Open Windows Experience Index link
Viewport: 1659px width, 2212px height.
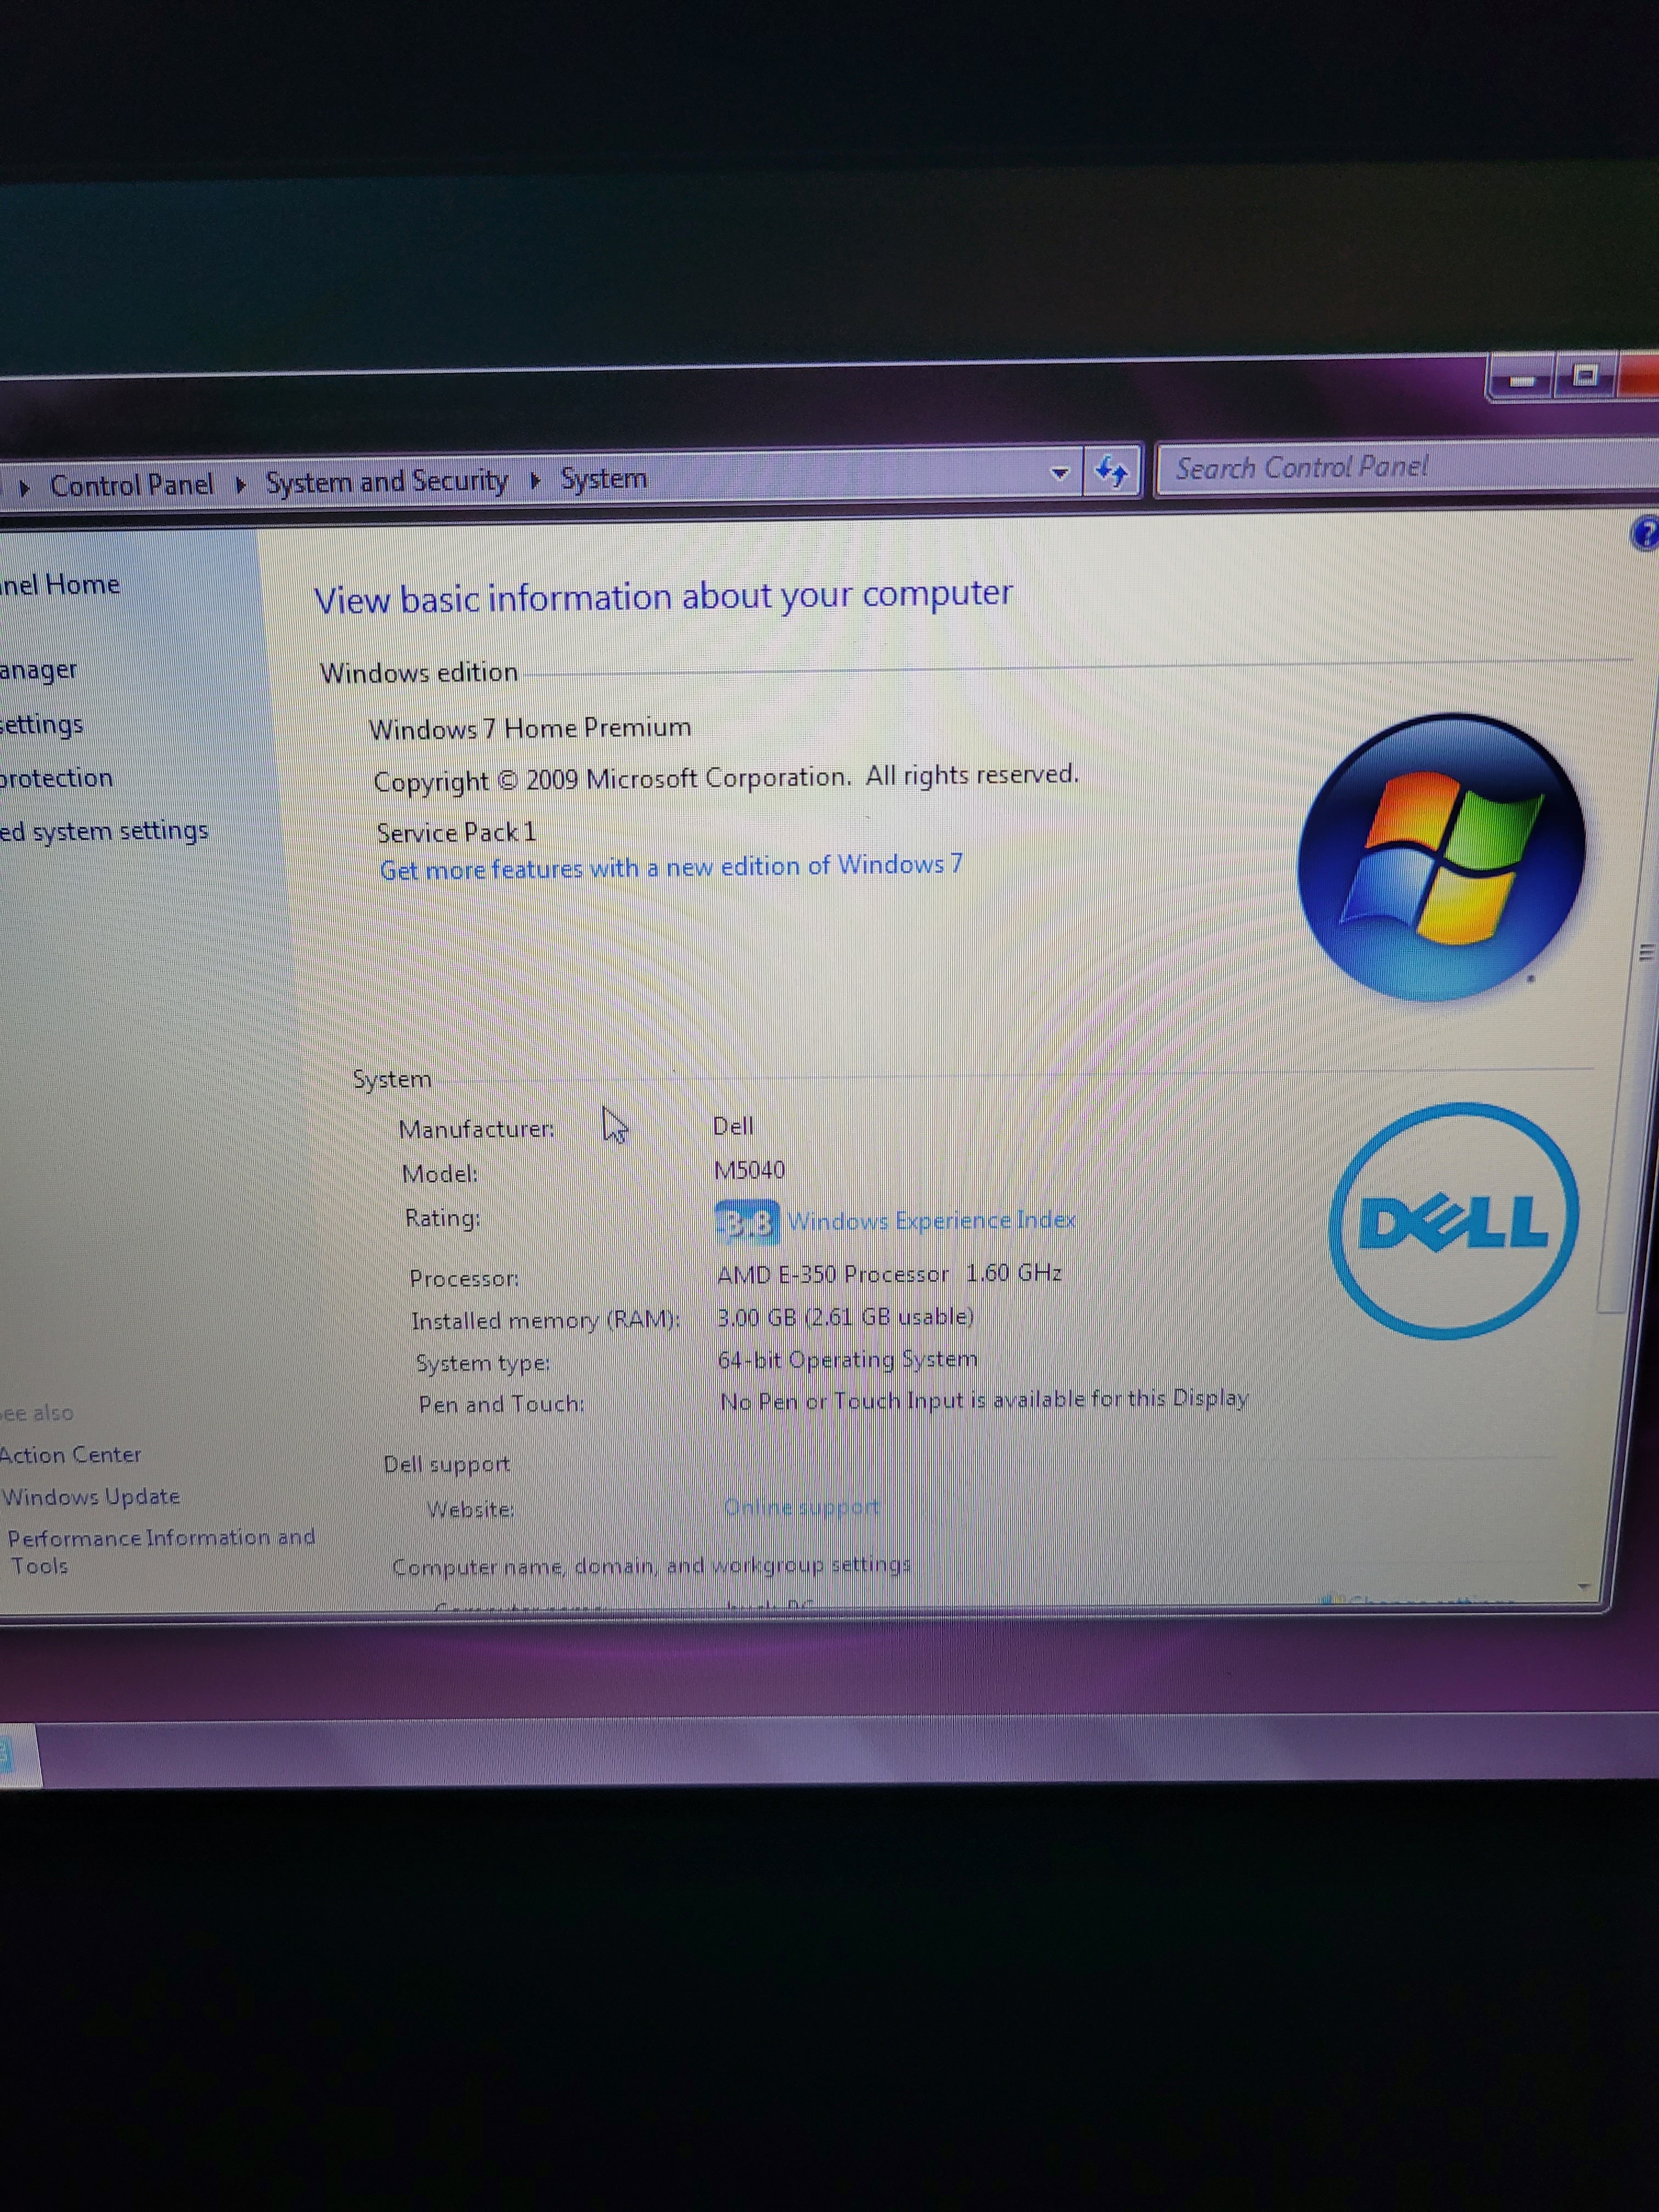(931, 1221)
